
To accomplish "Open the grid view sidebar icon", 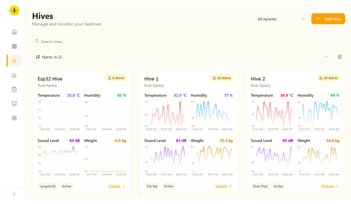I will point(14,46).
